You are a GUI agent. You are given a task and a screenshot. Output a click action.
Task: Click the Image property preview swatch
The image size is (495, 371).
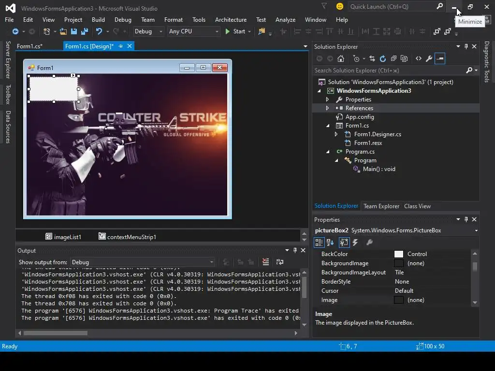[399, 300]
